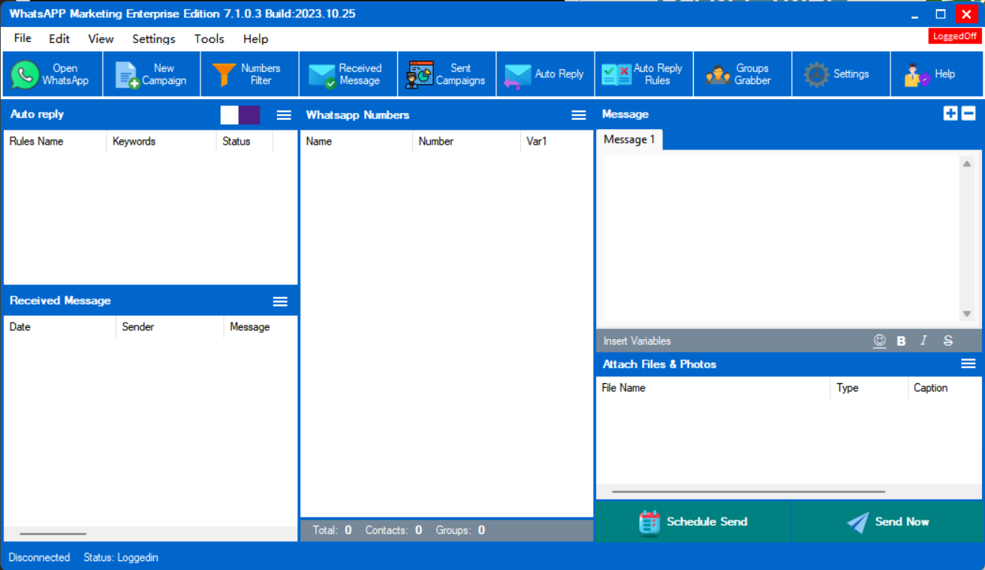This screenshot has height=570, width=985.
Task: Insert an emoji into the message
Action: coord(879,340)
